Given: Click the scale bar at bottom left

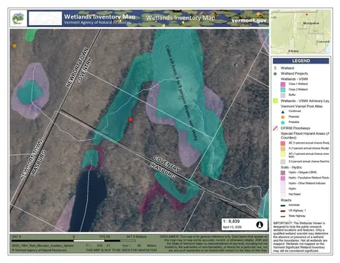Looking at the screenshot, I should [x=74, y=241].
